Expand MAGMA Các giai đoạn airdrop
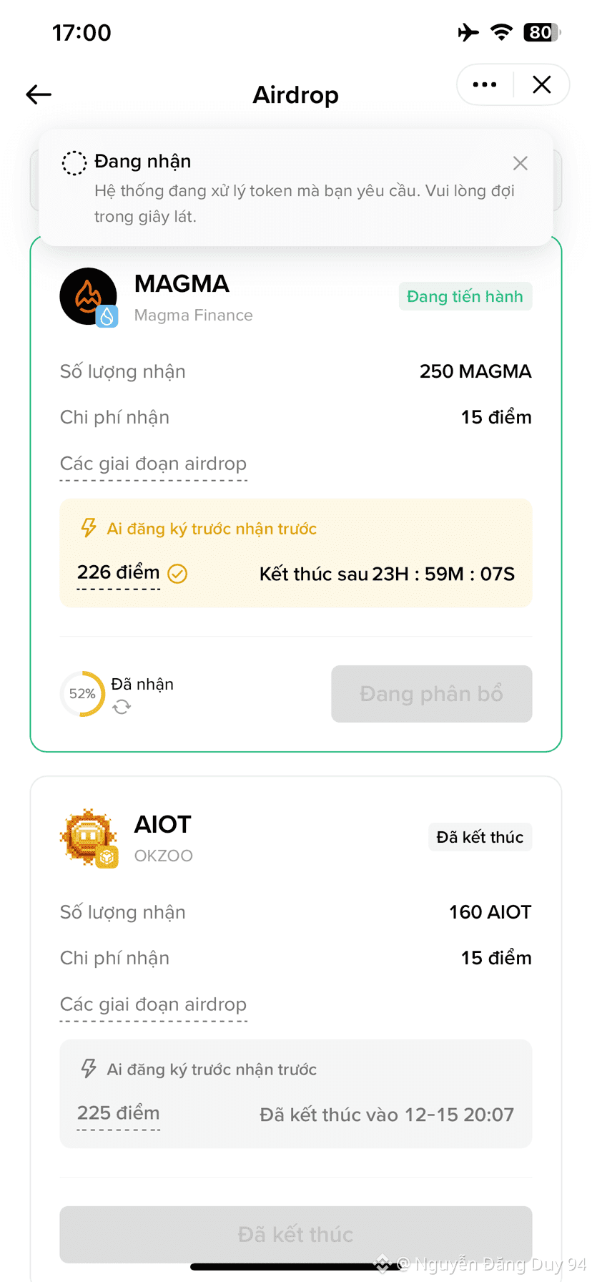Image resolution: width=592 pixels, height=1282 pixels. (154, 464)
